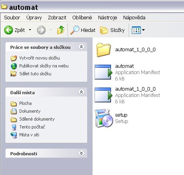This screenshot has width=184, height=175.
Task: Expand the Podrobnosti panel
Action: (81, 153)
